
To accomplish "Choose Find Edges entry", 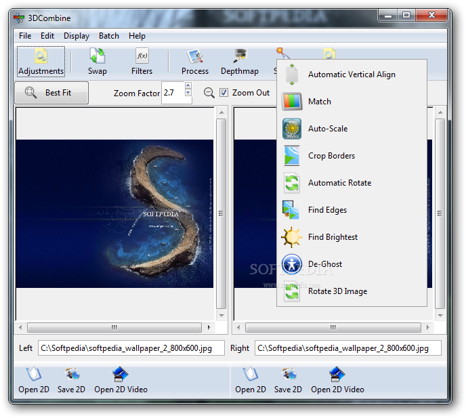I will pyautogui.click(x=352, y=210).
